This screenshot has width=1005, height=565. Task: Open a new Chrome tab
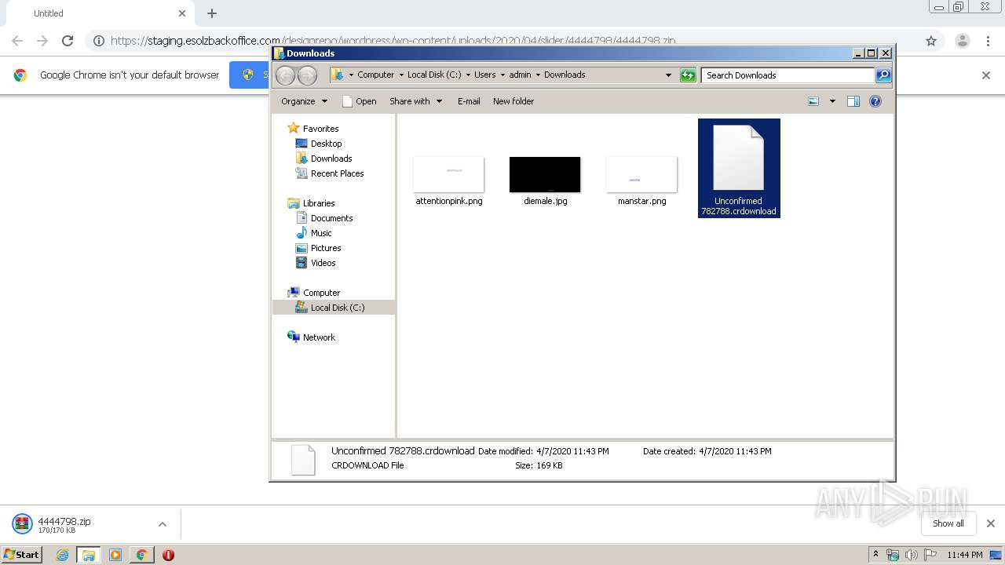point(212,13)
